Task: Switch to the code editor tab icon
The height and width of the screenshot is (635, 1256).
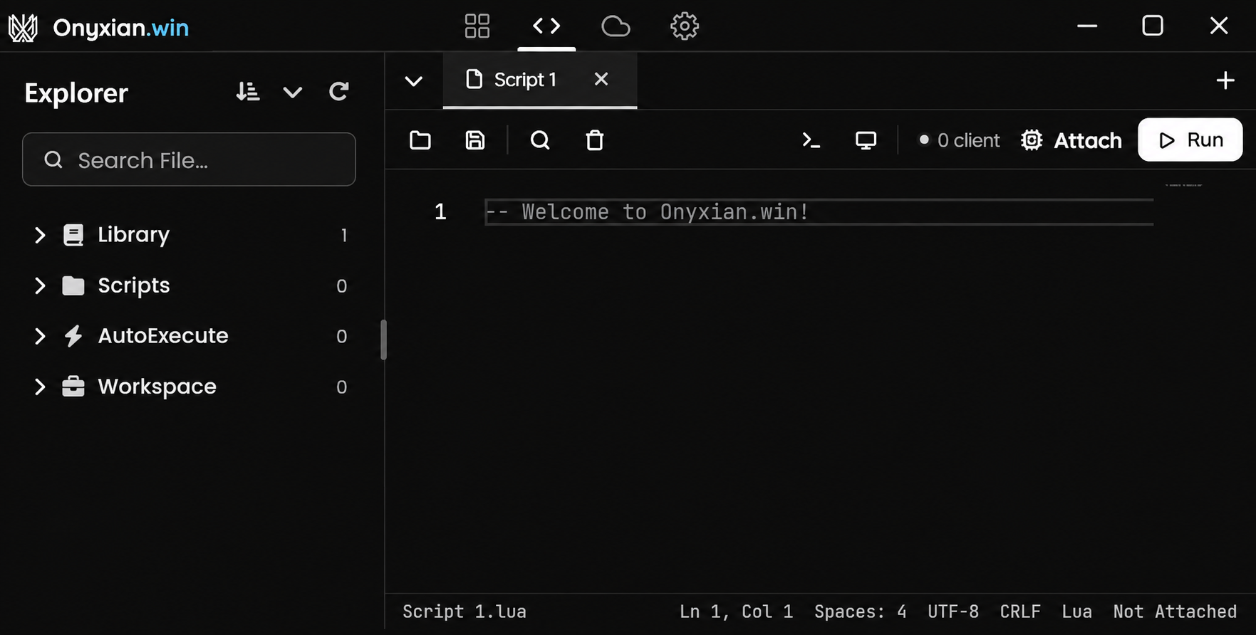Action: pos(546,26)
